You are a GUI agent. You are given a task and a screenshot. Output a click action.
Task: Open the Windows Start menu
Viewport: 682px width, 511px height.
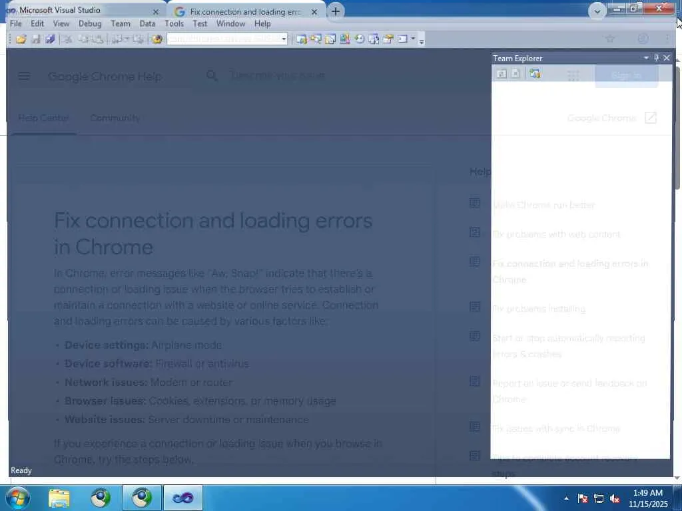point(17,498)
